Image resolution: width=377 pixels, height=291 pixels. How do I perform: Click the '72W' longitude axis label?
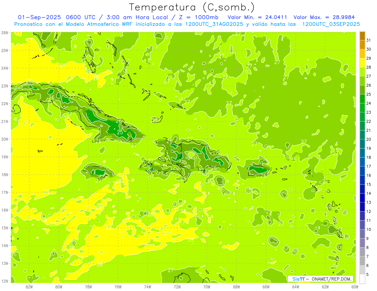[177, 287]
